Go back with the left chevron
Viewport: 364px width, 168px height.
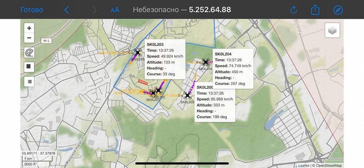coord(67,10)
